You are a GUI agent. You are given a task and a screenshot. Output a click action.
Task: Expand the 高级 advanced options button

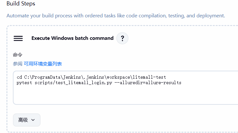[27, 120]
